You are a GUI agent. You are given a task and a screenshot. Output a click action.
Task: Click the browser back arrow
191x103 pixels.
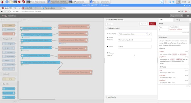click(x=2, y=12)
